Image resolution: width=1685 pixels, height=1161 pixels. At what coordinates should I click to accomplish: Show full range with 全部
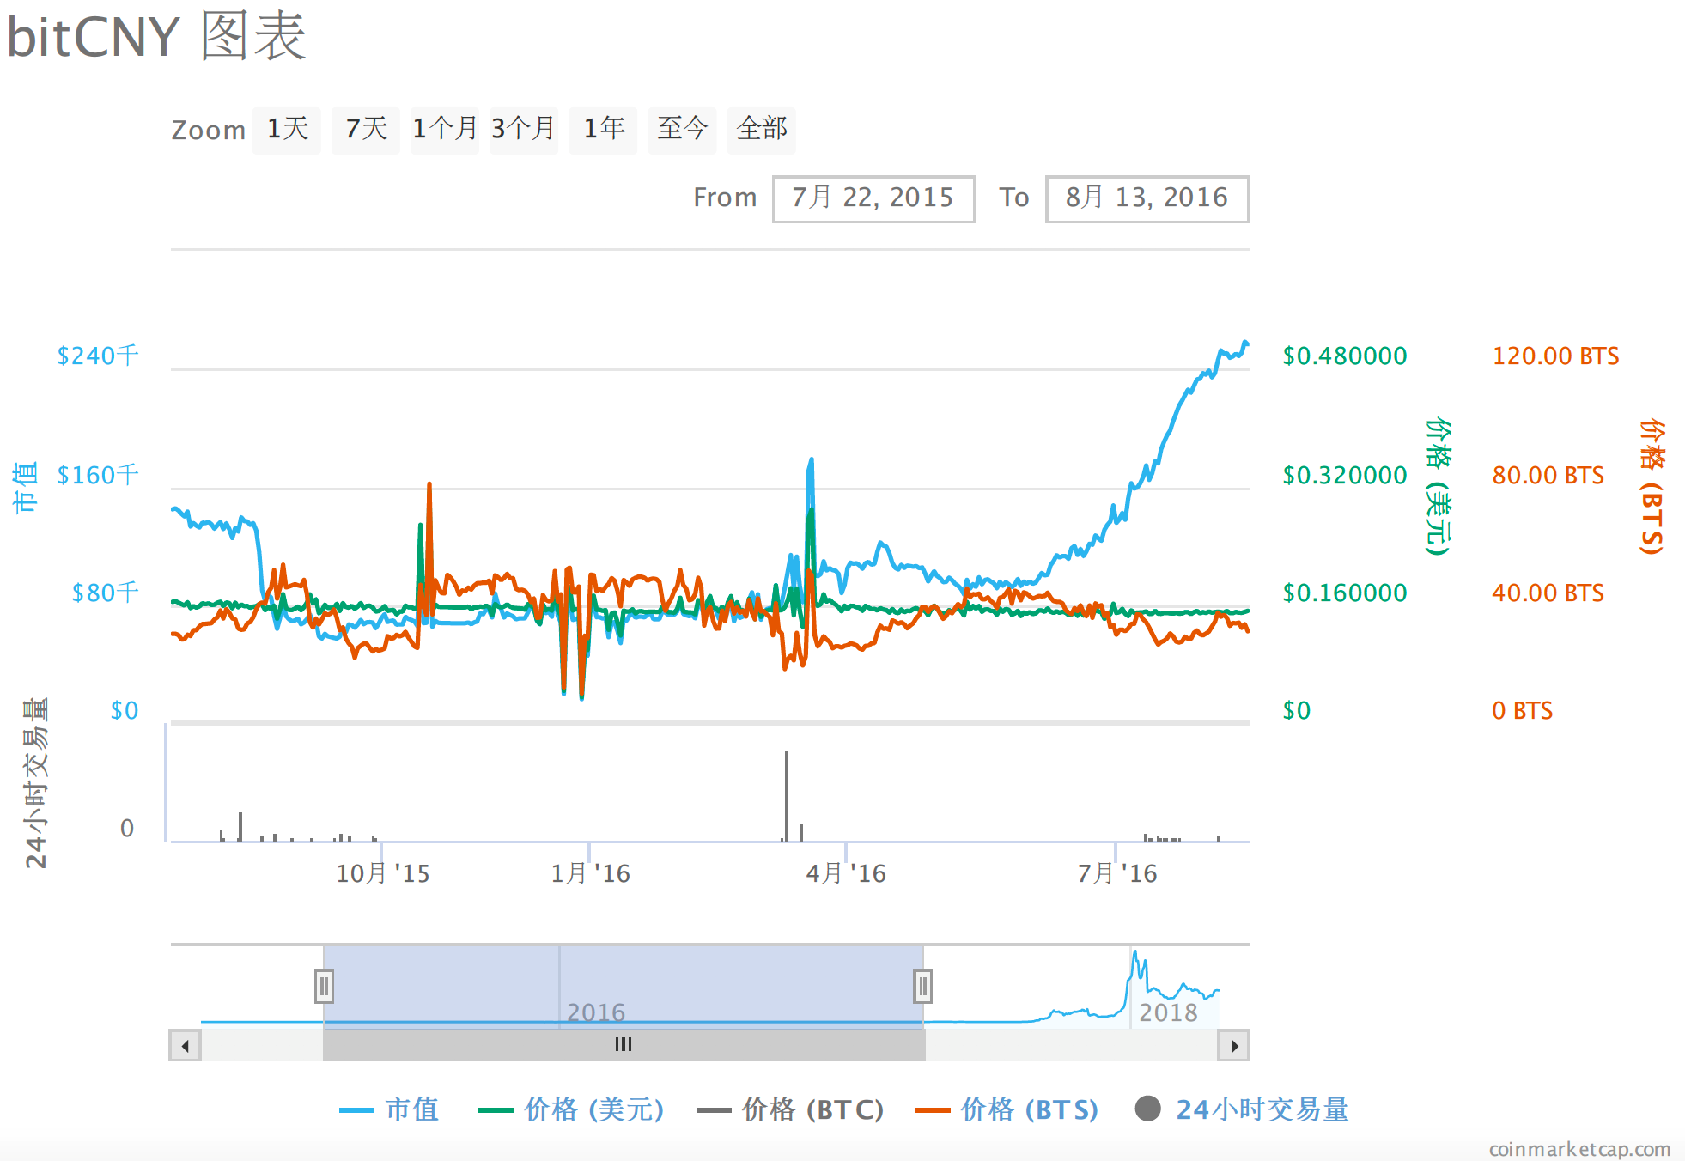click(x=761, y=130)
